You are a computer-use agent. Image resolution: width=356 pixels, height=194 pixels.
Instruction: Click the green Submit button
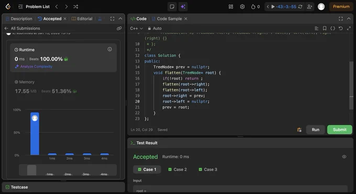[x=340, y=130]
